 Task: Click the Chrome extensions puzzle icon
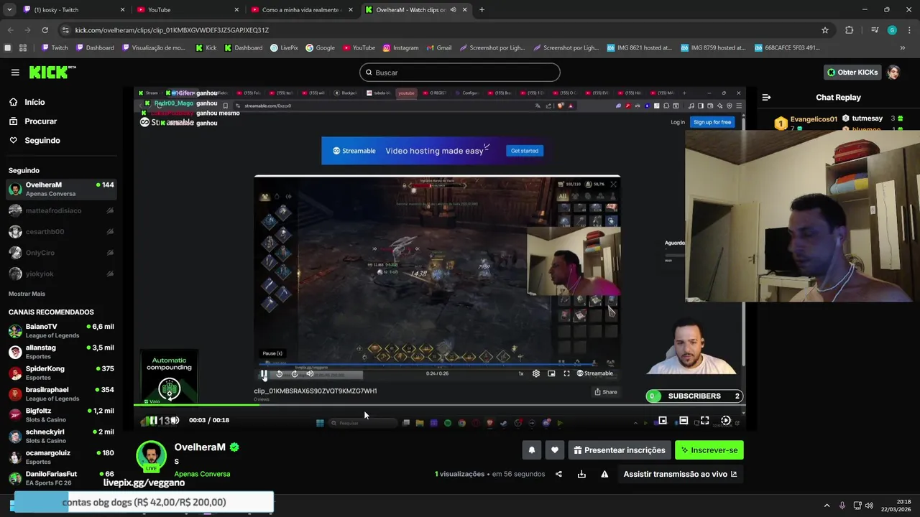point(849,30)
